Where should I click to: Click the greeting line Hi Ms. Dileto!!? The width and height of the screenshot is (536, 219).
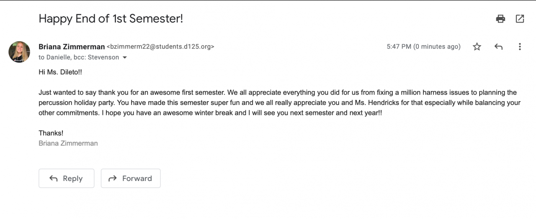coord(60,72)
